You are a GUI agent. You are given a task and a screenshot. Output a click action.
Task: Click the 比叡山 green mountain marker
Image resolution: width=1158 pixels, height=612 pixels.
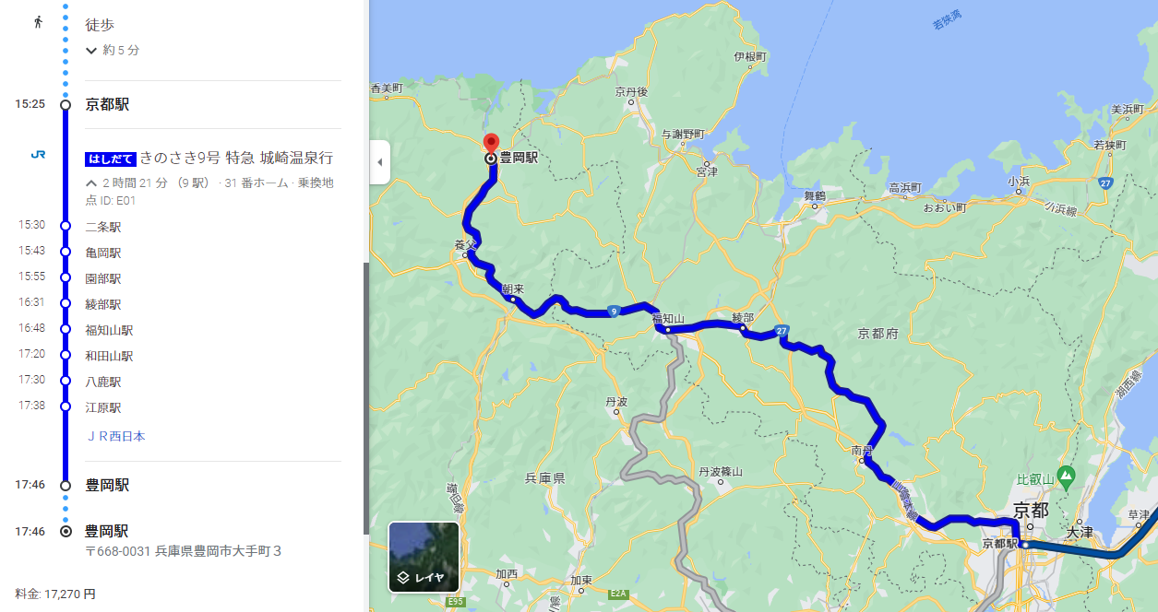coord(1066,476)
